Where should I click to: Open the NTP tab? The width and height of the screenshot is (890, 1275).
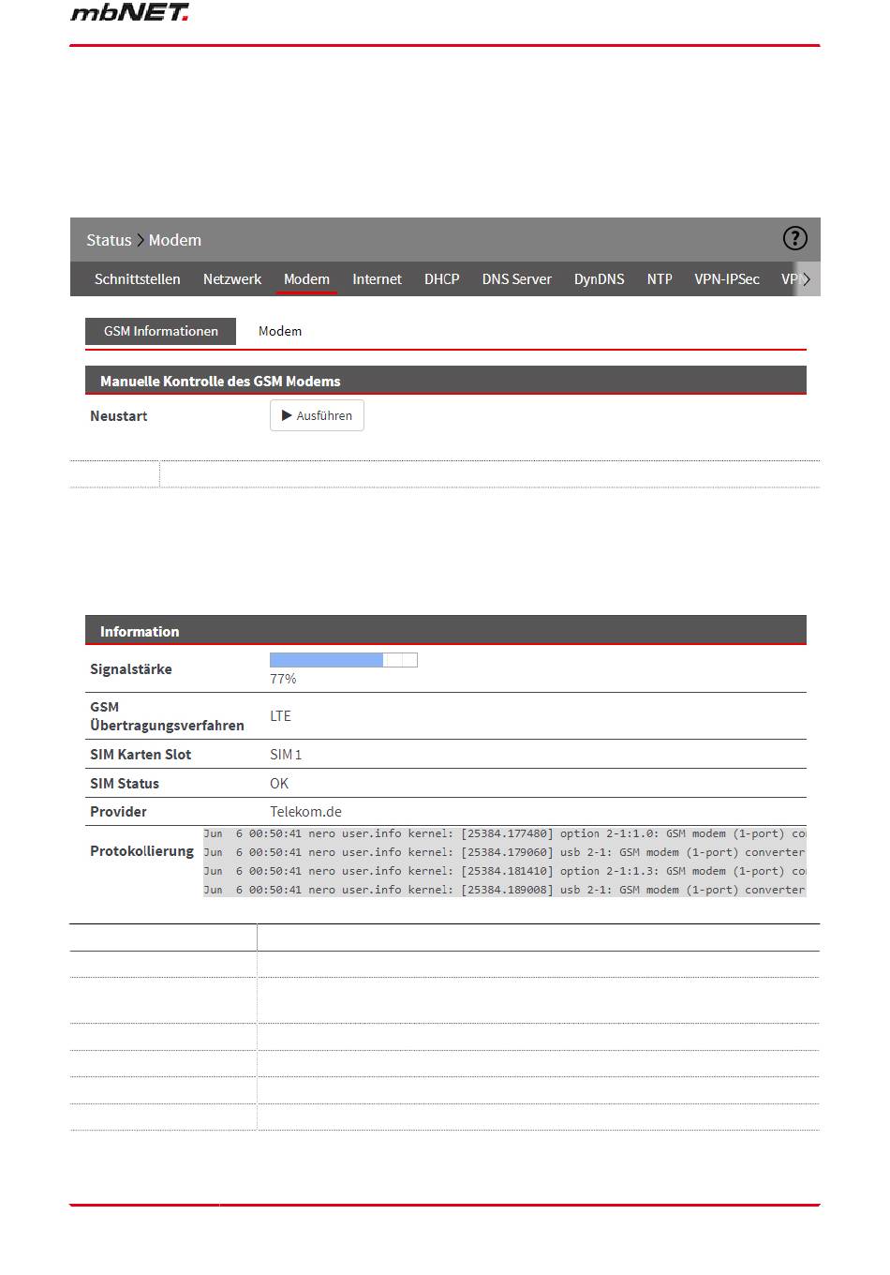tap(660, 279)
